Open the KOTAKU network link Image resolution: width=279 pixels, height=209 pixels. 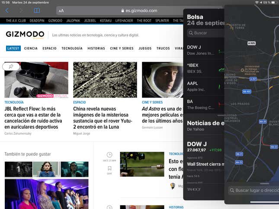click(106, 21)
